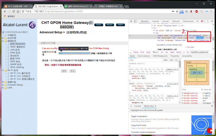The width and height of the screenshot is (216, 136).
Task: Open the ABP extension icon
Action: 196,12
